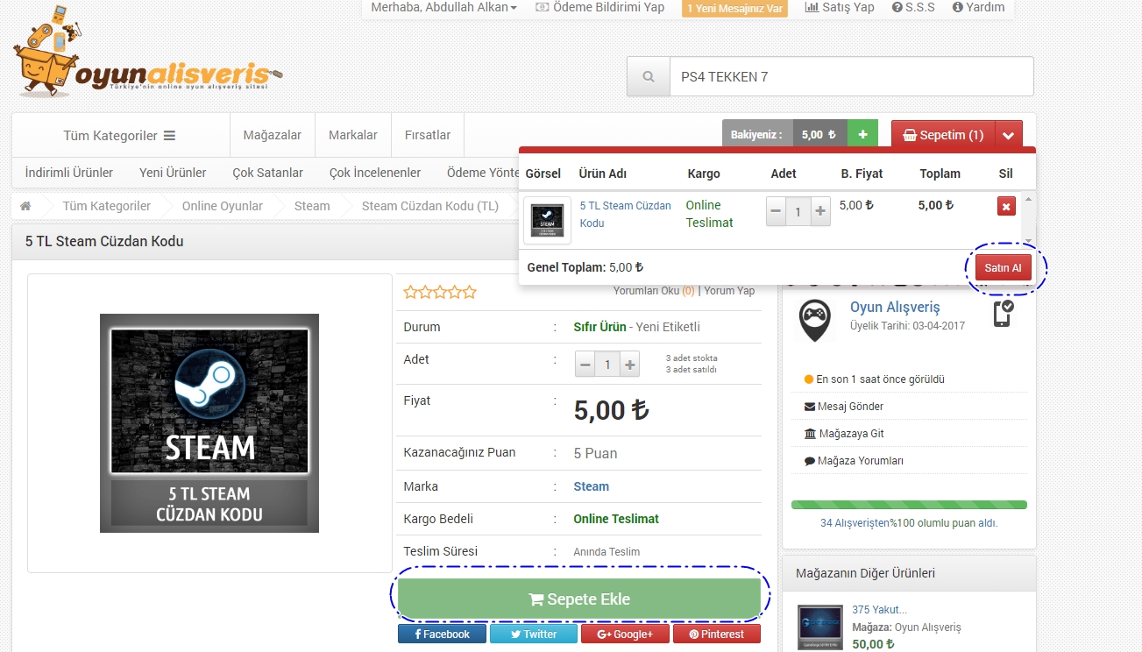Click the seller map pin avatar icon
This screenshot has width=1142, height=652.
point(814,321)
